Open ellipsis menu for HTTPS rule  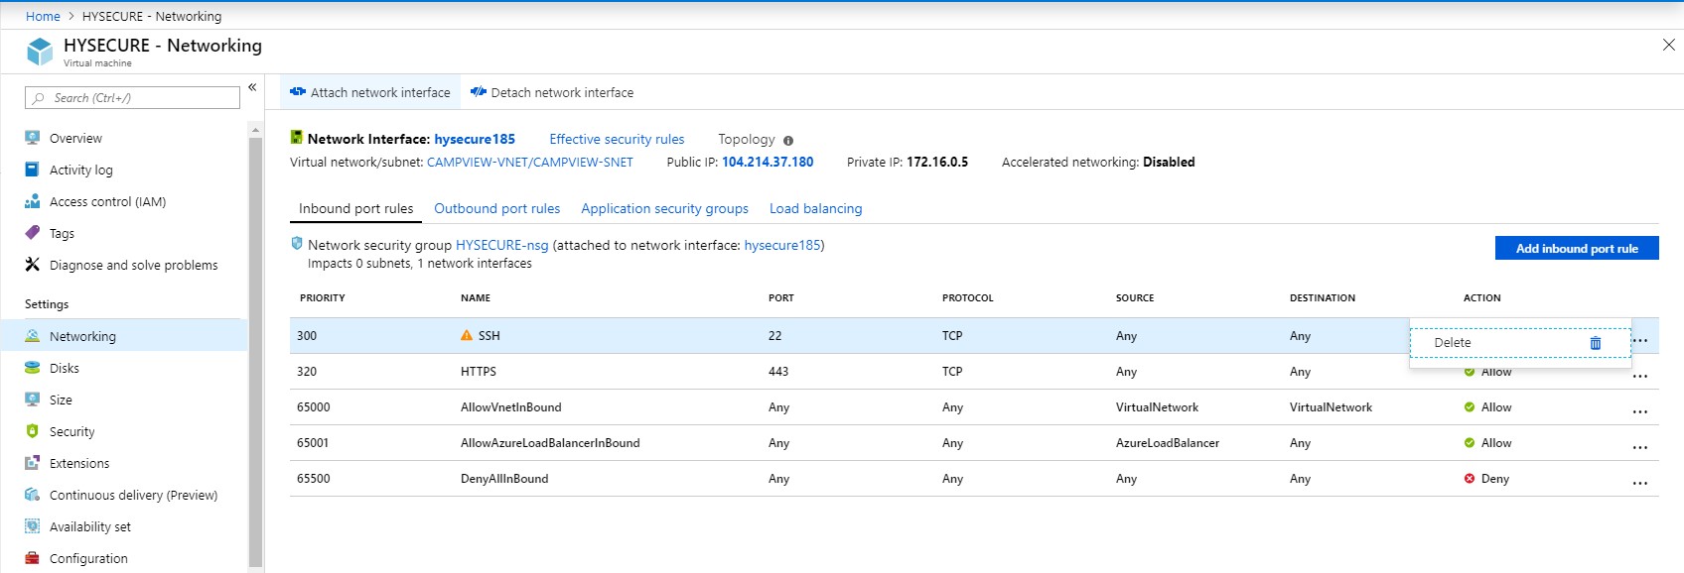pyautogui.click(x=1640, y=376)
